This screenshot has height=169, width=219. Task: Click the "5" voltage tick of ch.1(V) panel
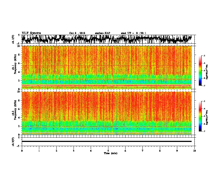pyautogui.click(x=19, y=35)
